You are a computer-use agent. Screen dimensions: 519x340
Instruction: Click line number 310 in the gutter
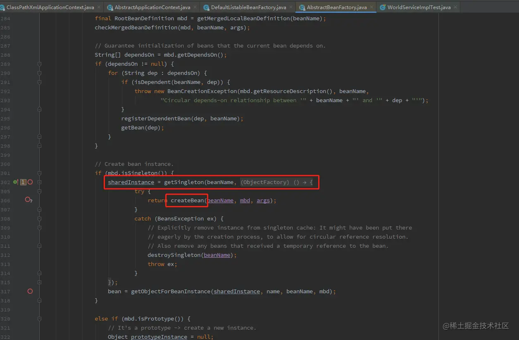5,237
